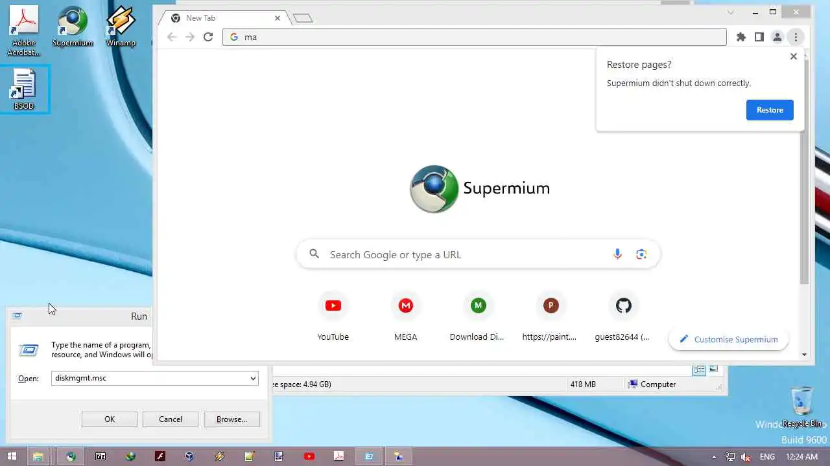Open the Extensions puzzle icon

click(x=741, y=37)
